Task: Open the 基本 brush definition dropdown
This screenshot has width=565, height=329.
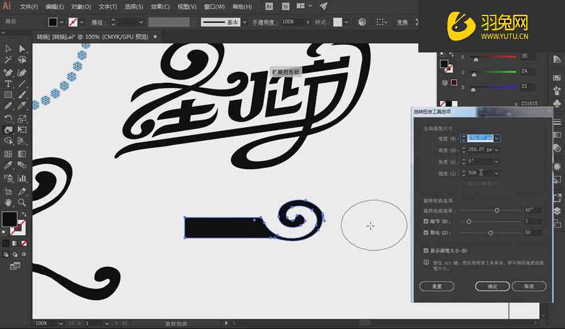Action: (x=245, y=22)
